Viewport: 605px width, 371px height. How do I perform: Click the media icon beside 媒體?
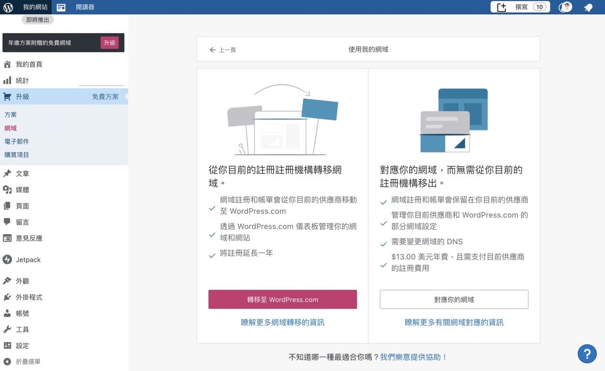[x=7, y=190]
